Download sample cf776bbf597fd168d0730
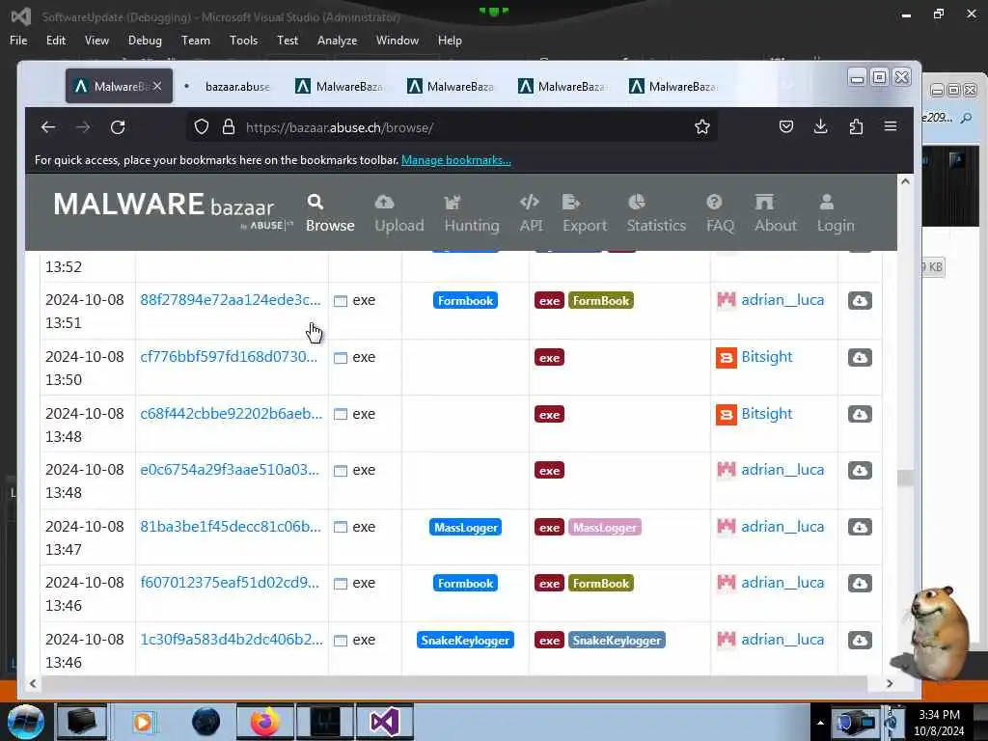 point(860,357)
